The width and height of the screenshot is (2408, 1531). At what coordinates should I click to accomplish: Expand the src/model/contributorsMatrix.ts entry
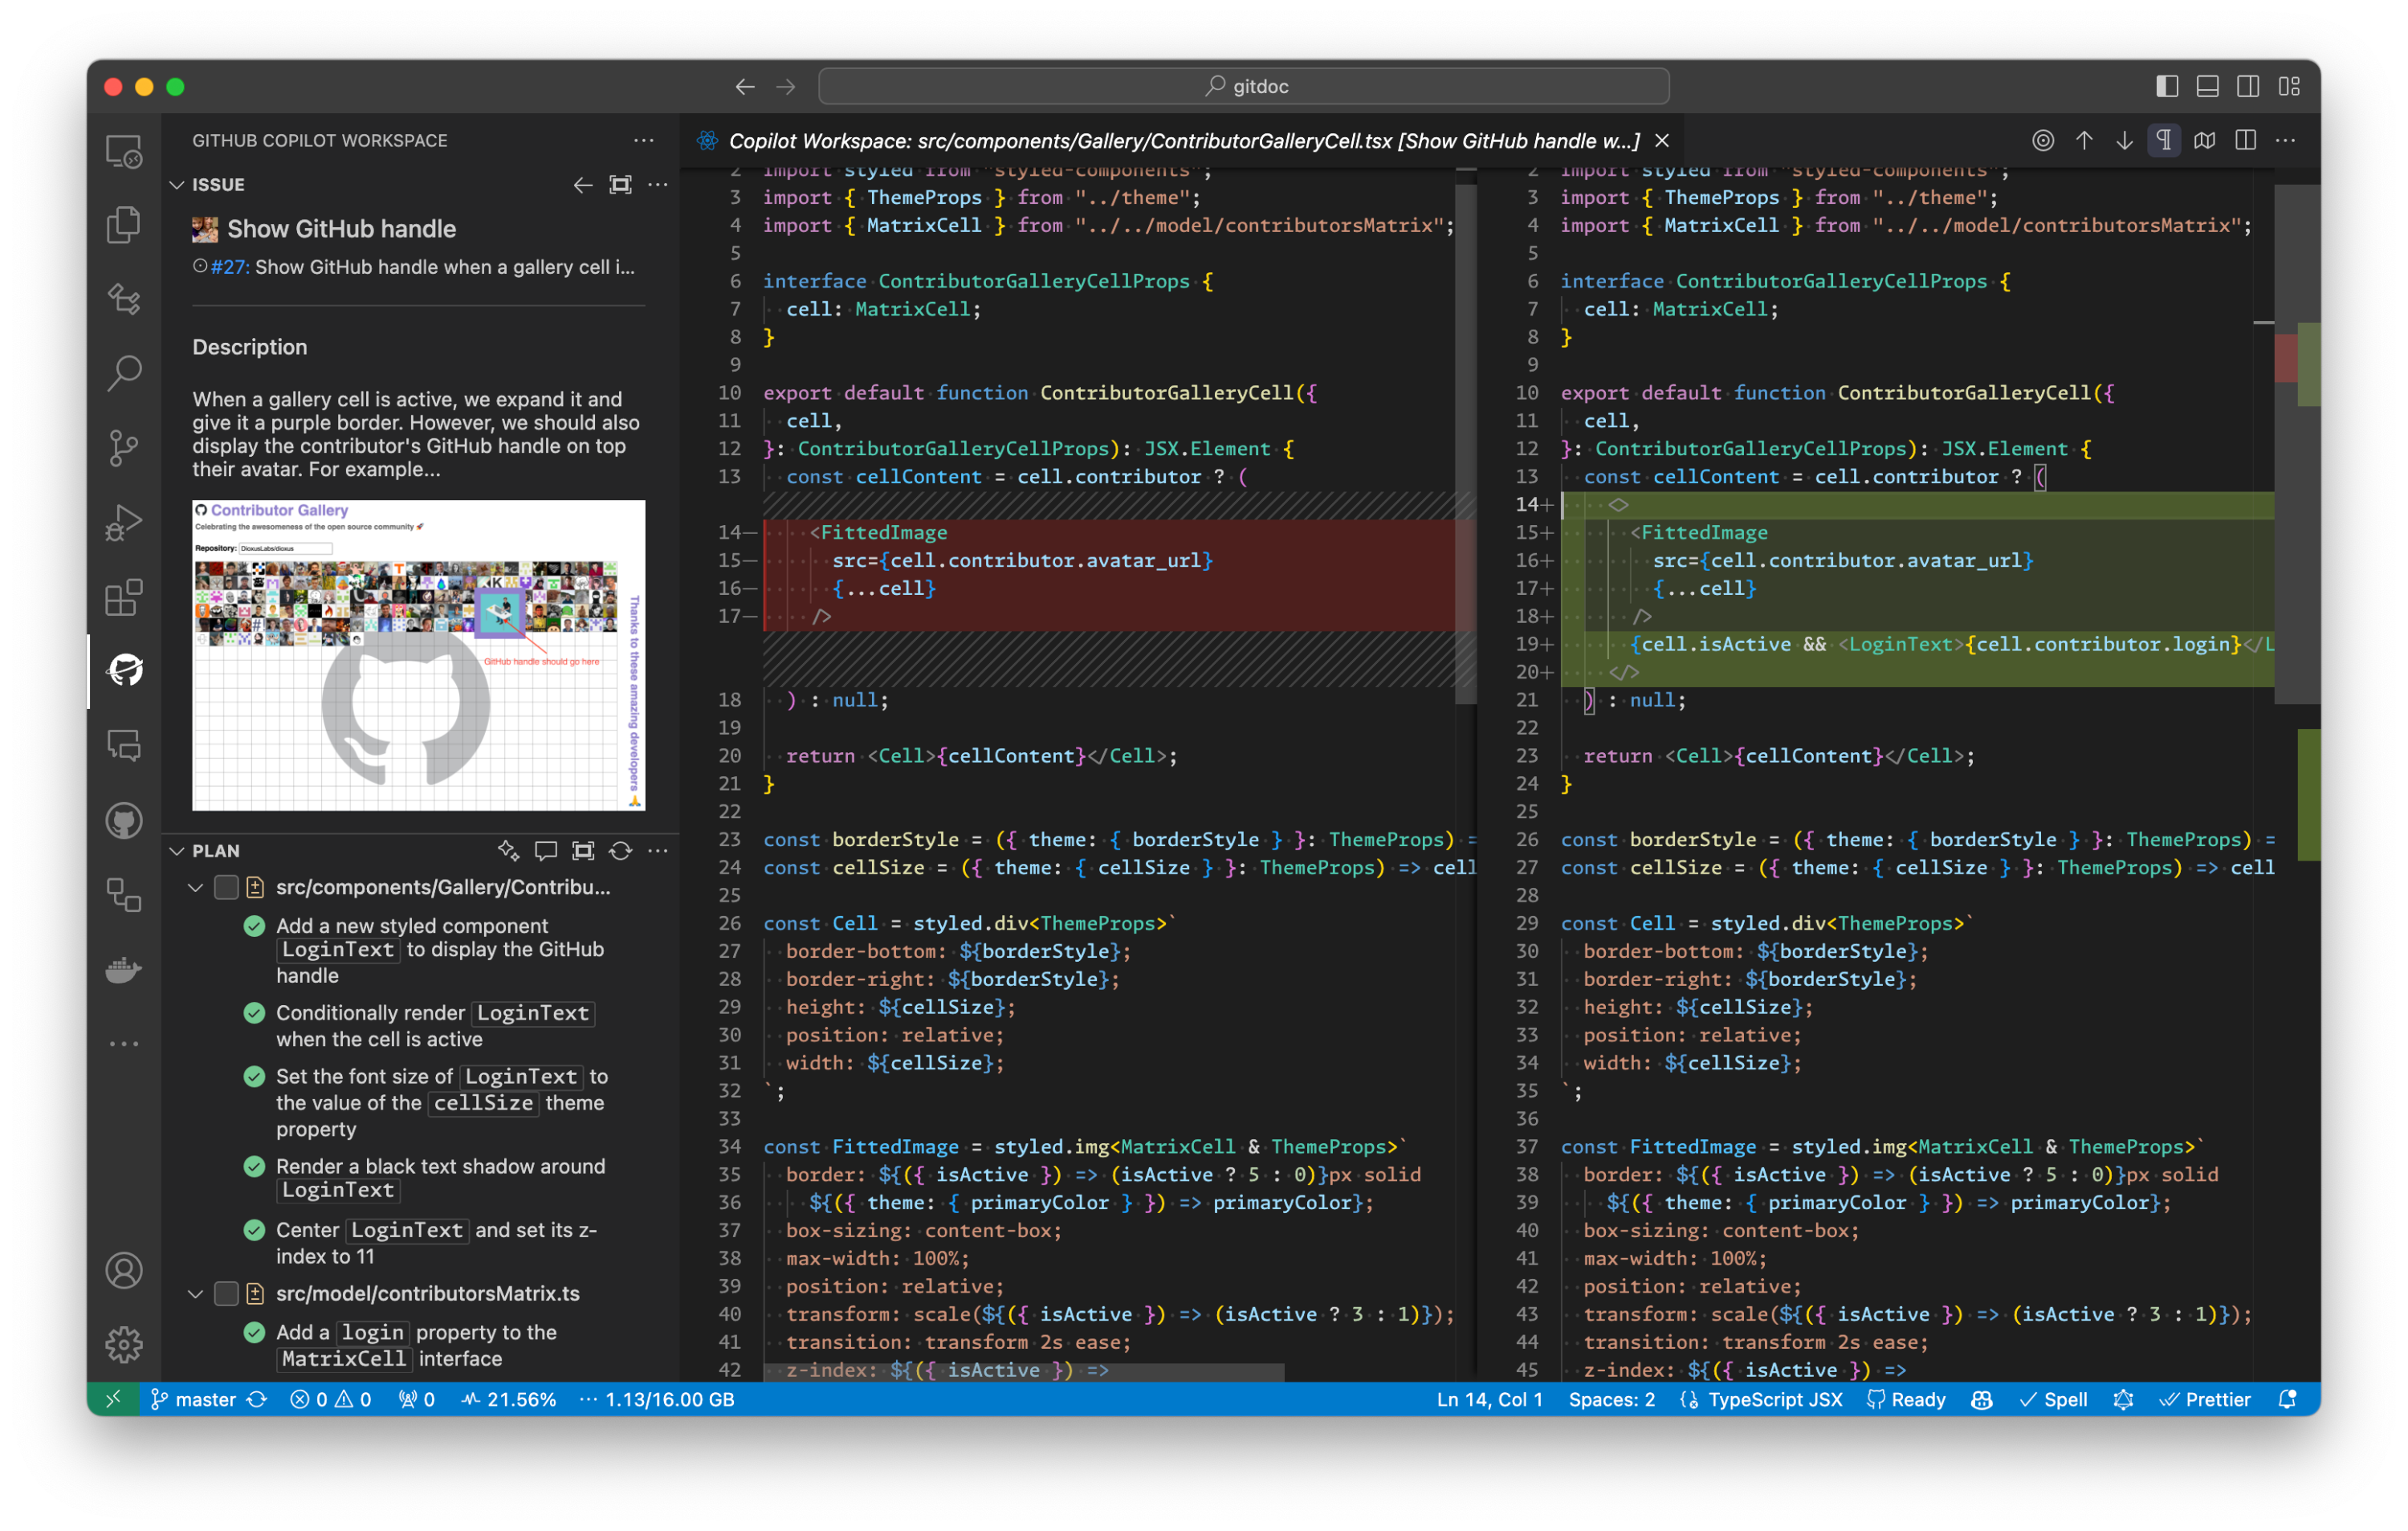pyautogui.click(x=196, y=1293)
